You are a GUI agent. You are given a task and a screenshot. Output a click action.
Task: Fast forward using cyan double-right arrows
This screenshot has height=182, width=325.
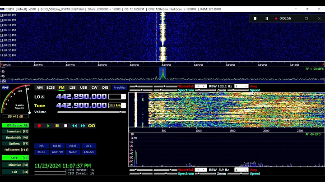tap(83, 126)
